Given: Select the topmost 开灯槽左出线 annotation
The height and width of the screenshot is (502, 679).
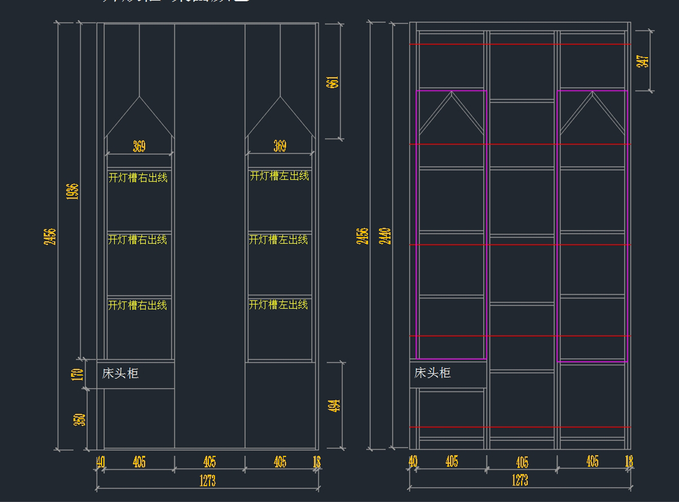Looking at the screenshot, I should point(280,176).
